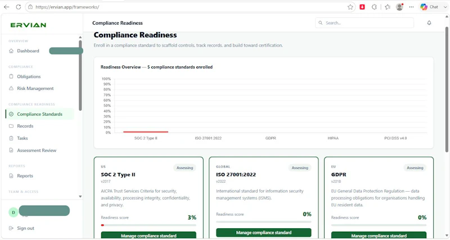Click the SOC 2 readiness progress bar
Image resolution: width=450 pixels, height=240 pixels.
(148, 225)
